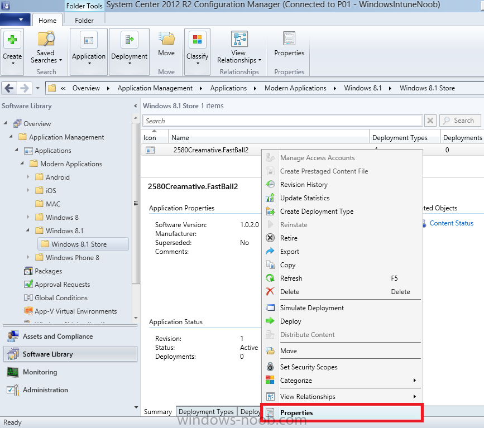
Task: Sort by the Name column header
Action: click(269, 138)
